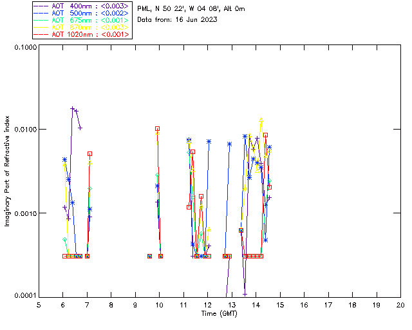412x330 pixels.
Task: Click the 'Data from: 16 Jun 2023' label
Action: click(178, 20)
